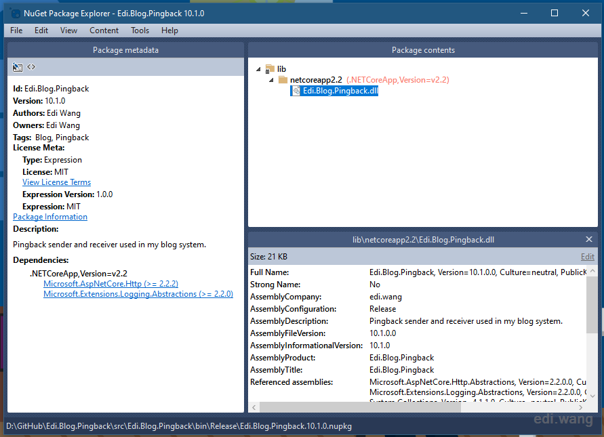Click the scroll left arrow in details

click(x=254, y=407)
